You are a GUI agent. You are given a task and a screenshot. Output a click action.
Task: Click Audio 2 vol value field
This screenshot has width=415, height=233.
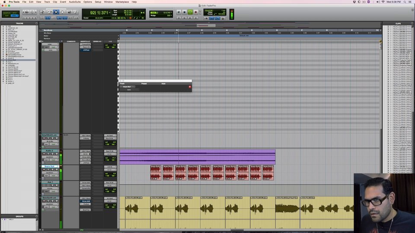(110, 158)
